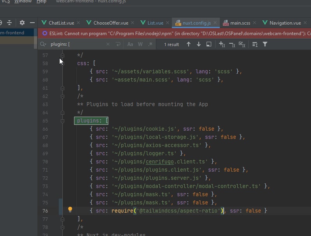Show intention actions light bulb
This screenshot has width=311, height=236.
click(x=70, y=209)
